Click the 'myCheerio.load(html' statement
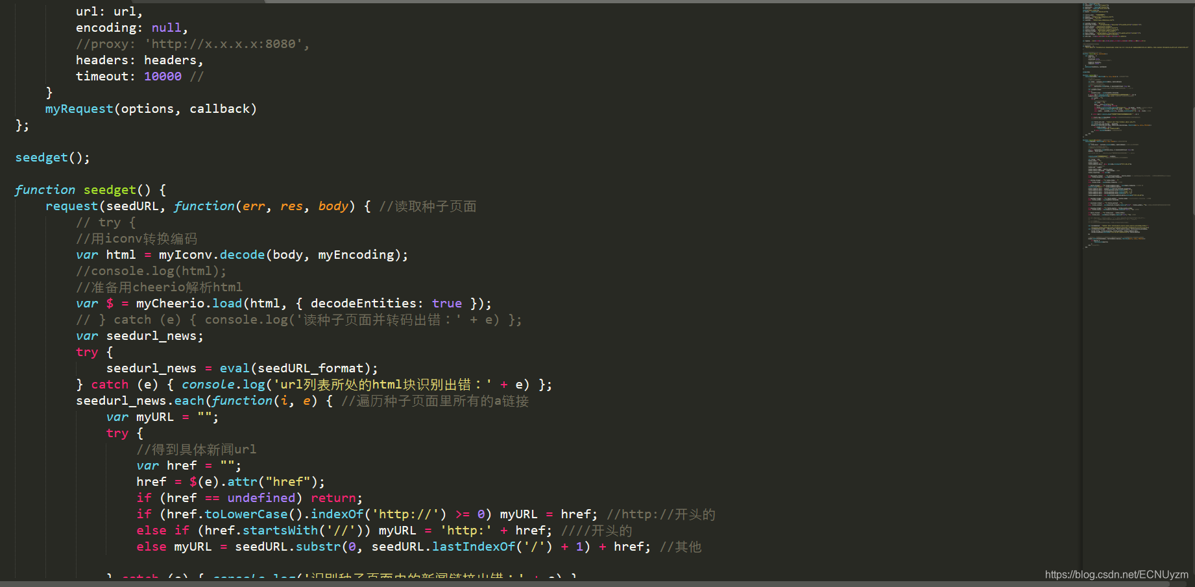This screenshot has height=587, width=1195. (x=284, y=304)
